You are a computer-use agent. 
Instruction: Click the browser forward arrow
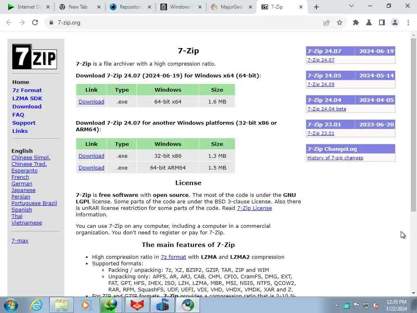pos(22,23)
